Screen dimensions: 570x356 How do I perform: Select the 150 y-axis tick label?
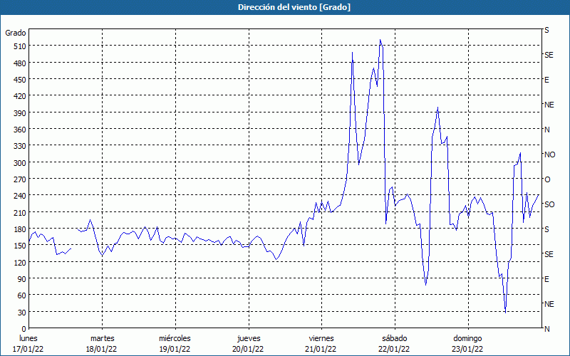tap(20, 246)
